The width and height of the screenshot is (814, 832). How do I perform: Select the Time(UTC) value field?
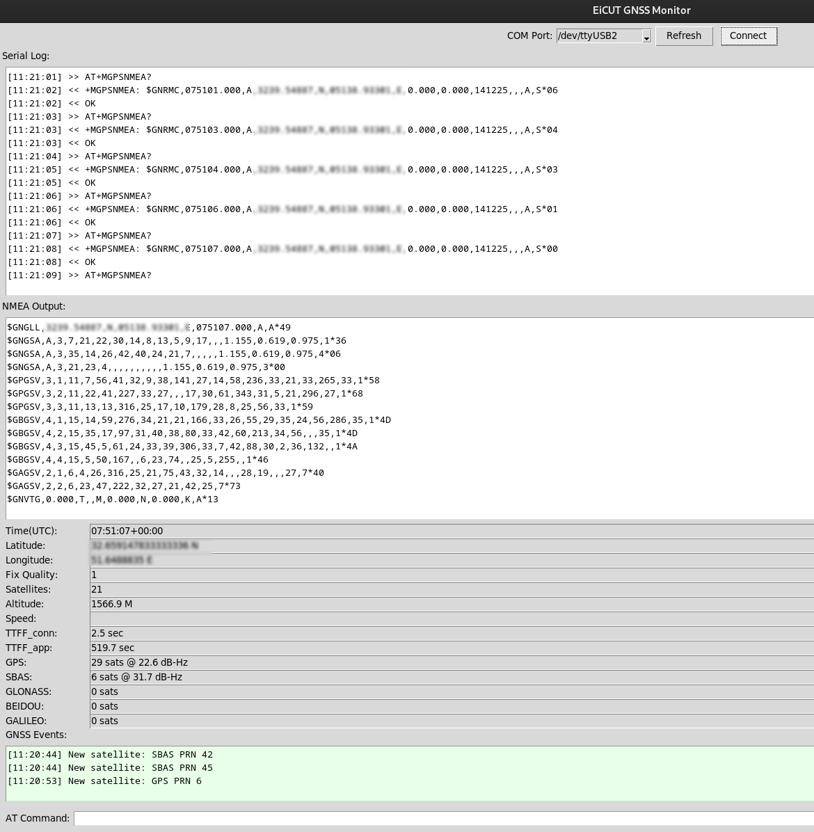pos(278,531)
